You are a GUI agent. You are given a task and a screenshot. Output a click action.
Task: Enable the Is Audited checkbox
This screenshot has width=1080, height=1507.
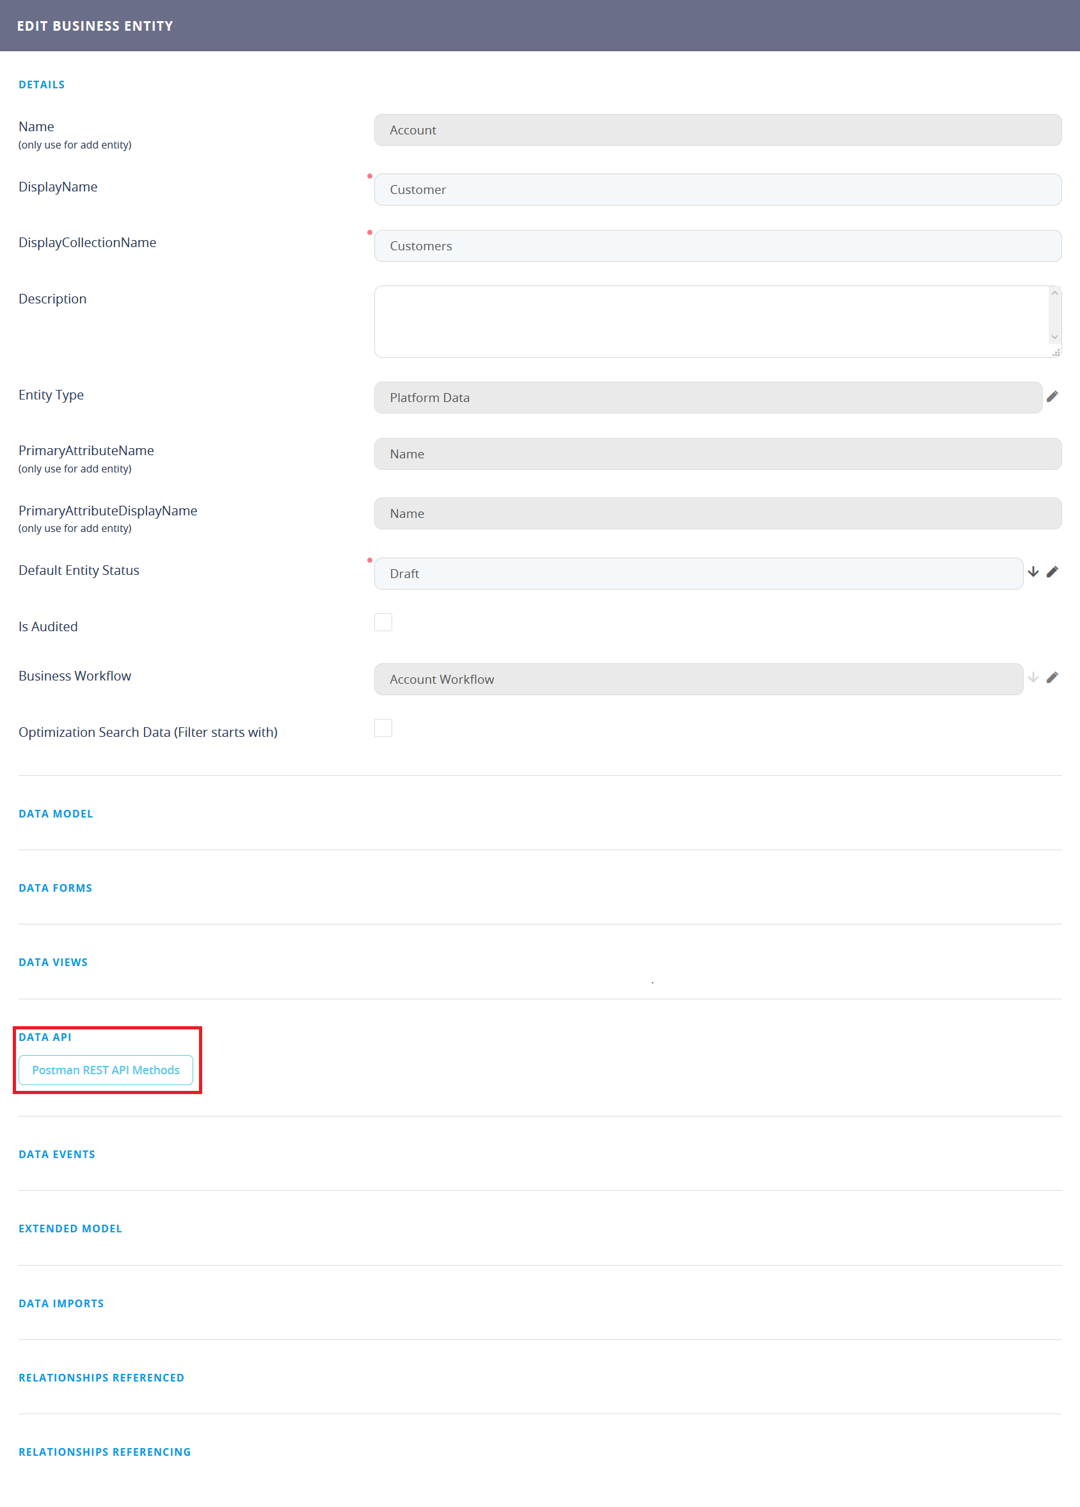pyautogui.click(x=383, y=623)
